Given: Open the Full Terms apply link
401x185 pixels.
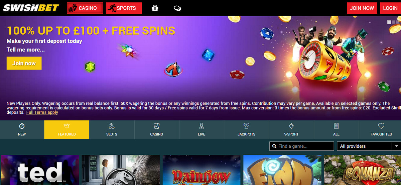Looking at the screenshot, I should click(x=42, y=112).
